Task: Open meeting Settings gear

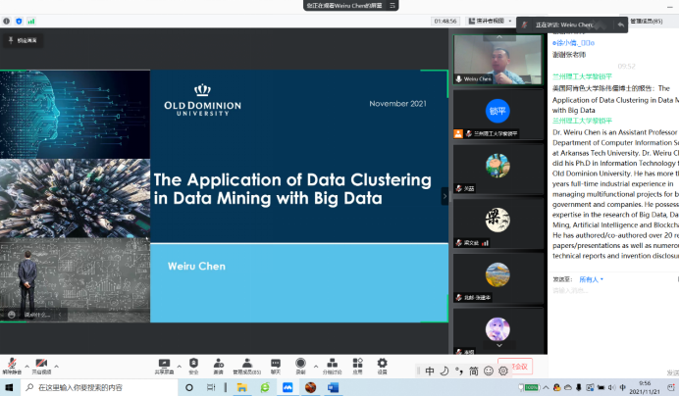Action: click(382, 364)
